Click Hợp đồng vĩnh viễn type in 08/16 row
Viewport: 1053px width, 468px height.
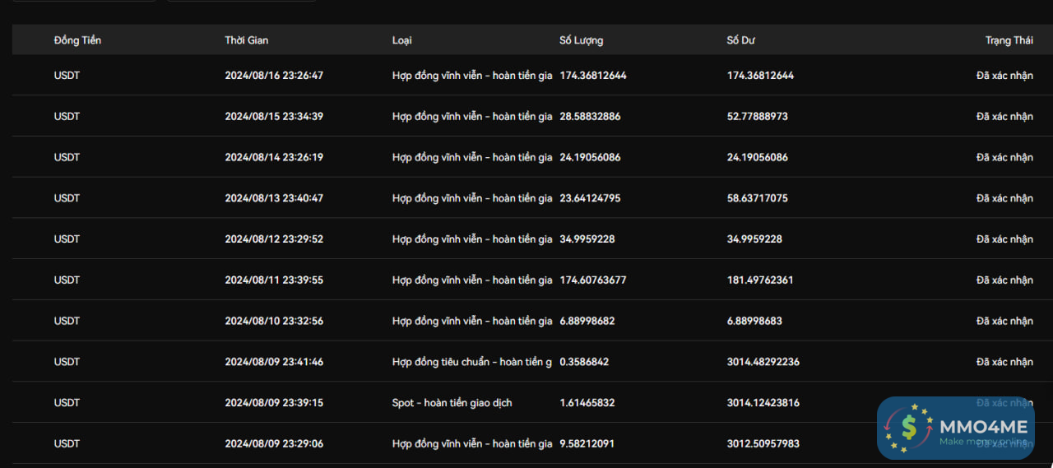tap(472, 76)
